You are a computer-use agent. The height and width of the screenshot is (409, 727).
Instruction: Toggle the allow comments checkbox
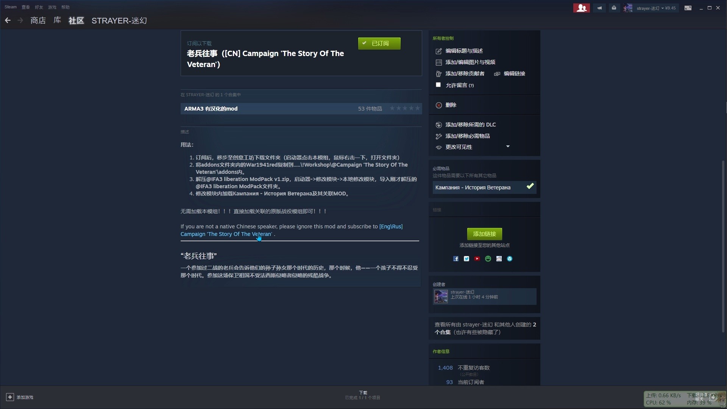click(x=438, y=85)
